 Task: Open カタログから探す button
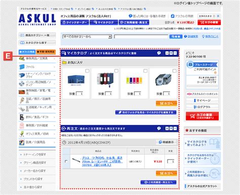click(x=37, y=43)
